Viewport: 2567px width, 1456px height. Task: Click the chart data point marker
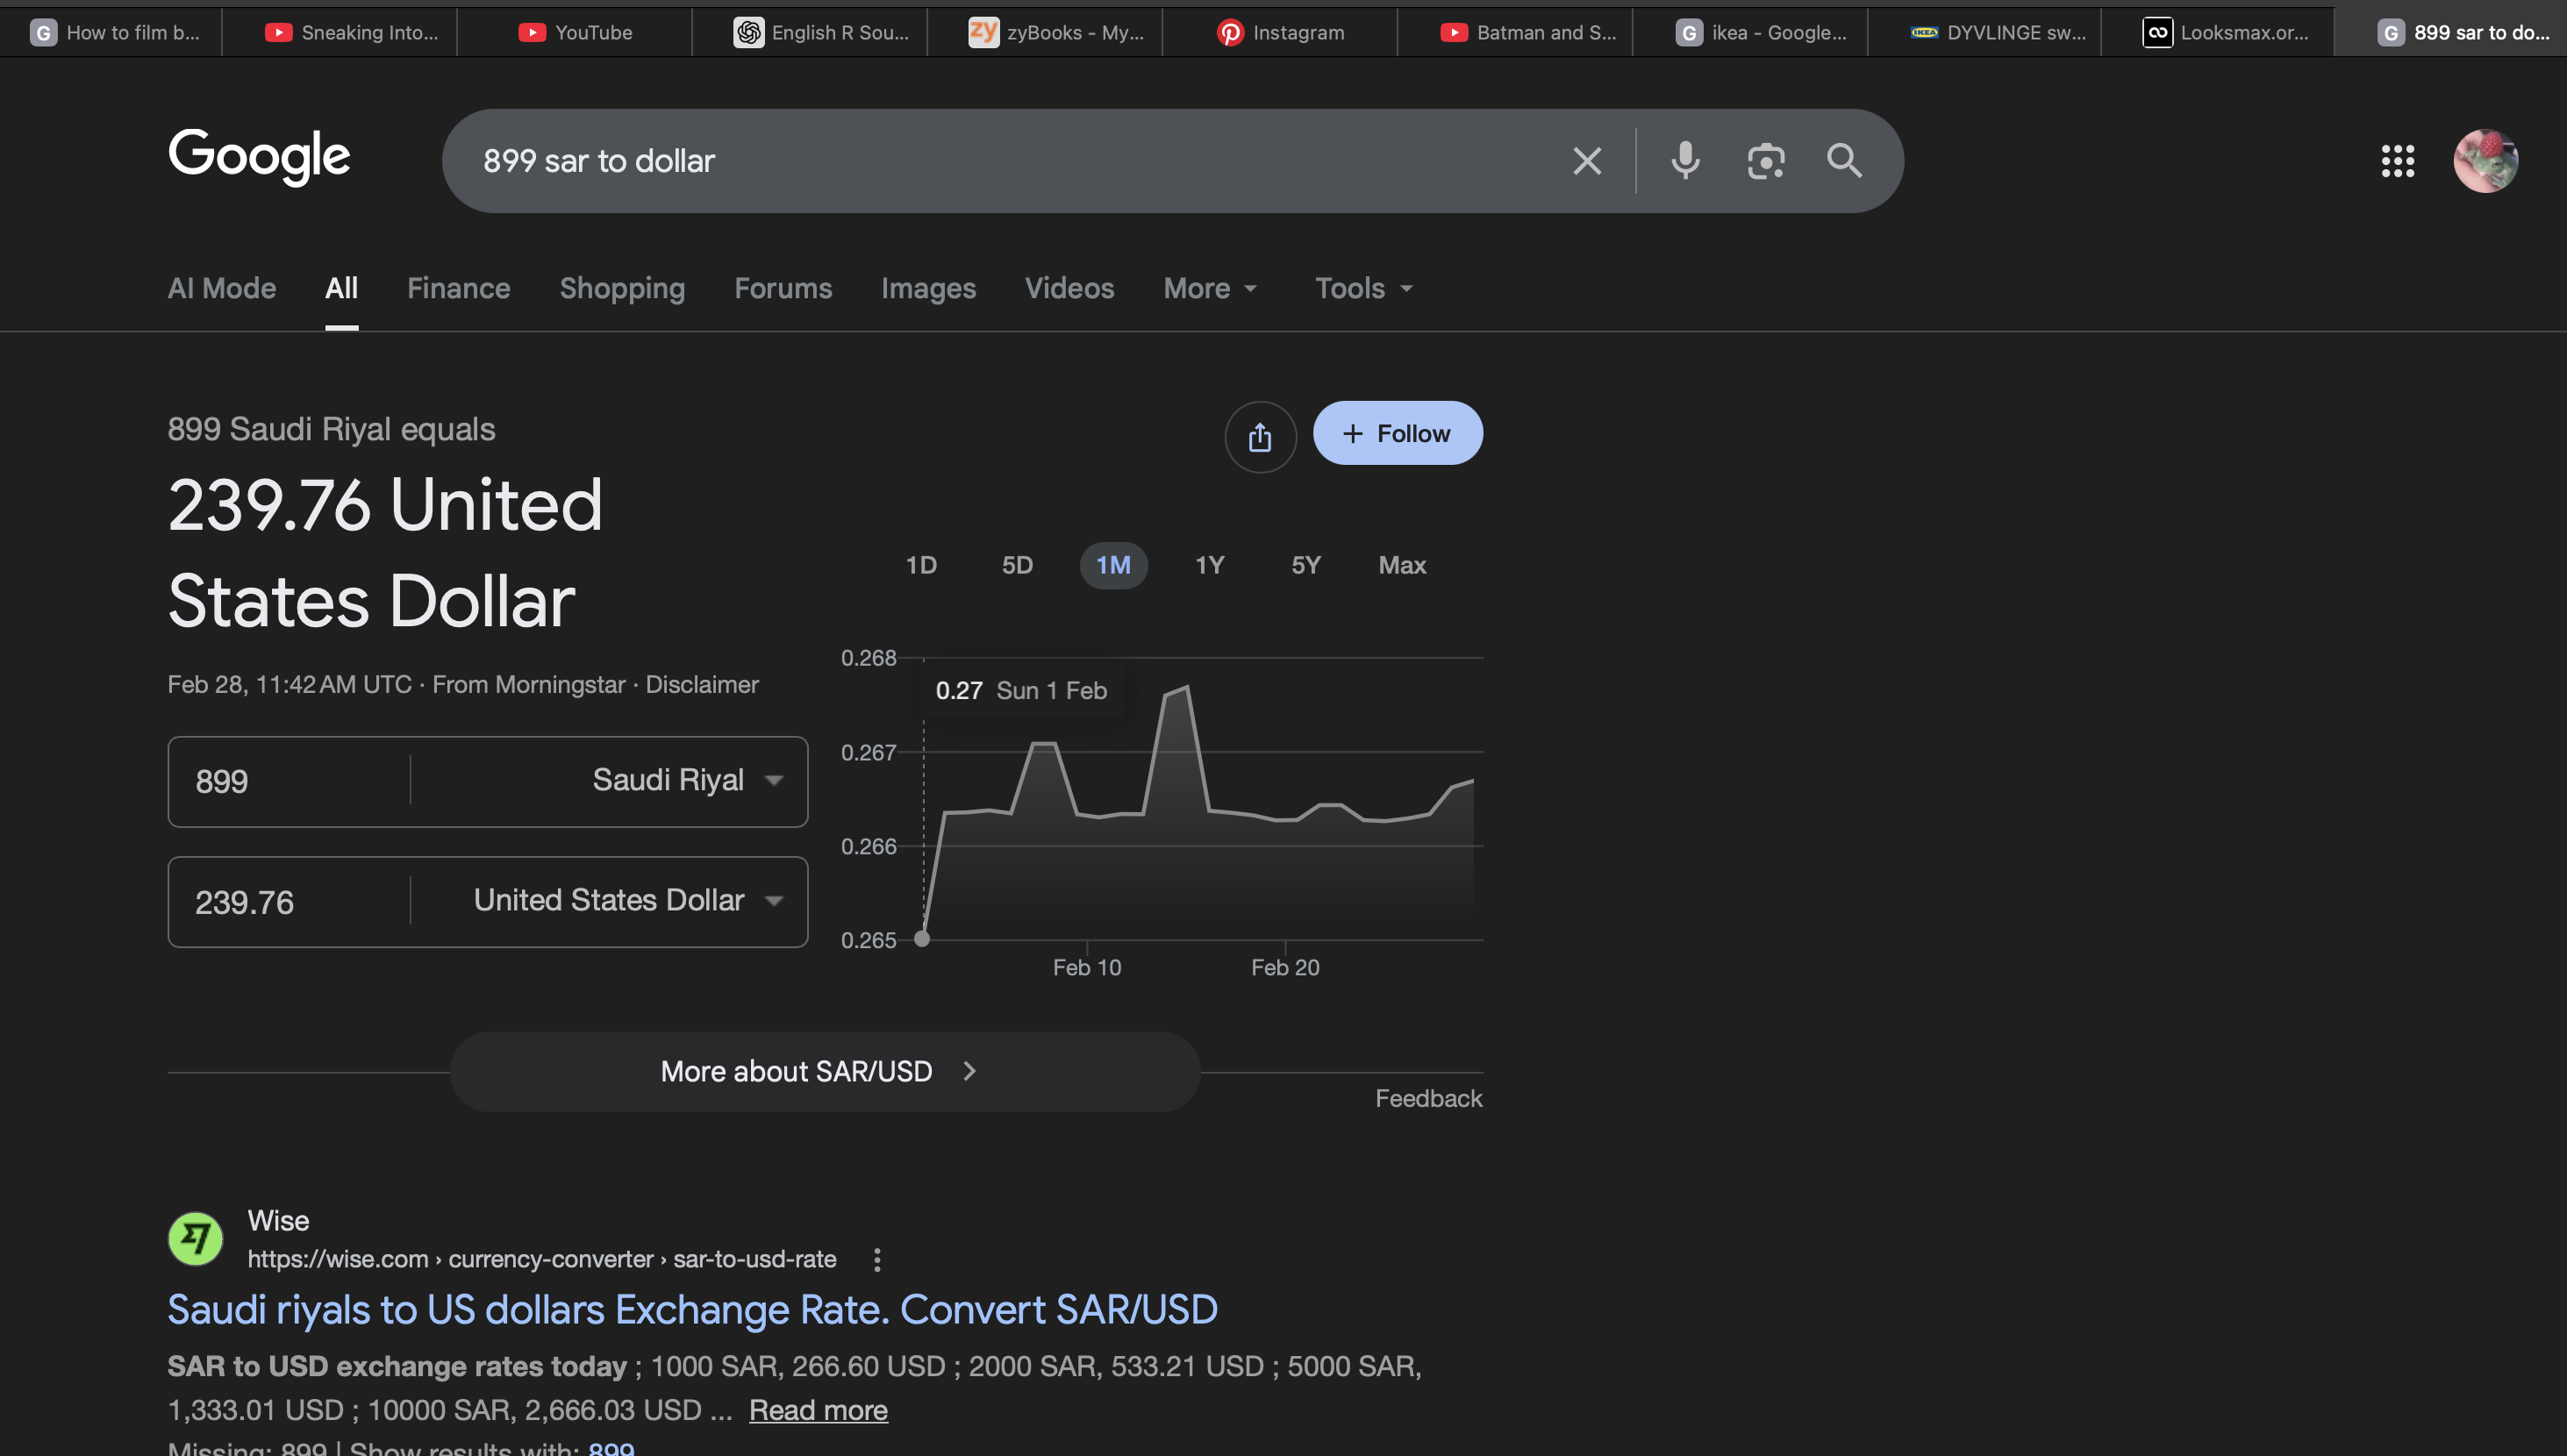point(922,939)
